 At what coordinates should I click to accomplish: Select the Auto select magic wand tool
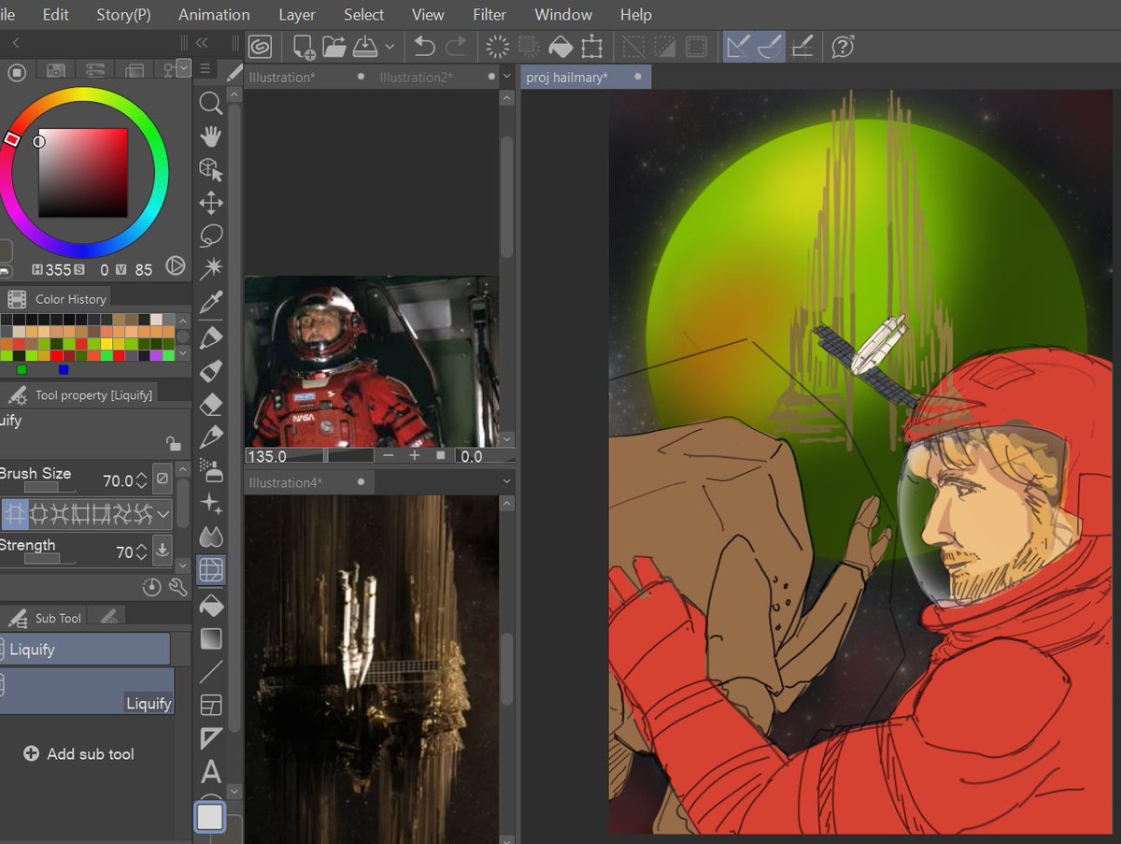(x=211, y=269)
